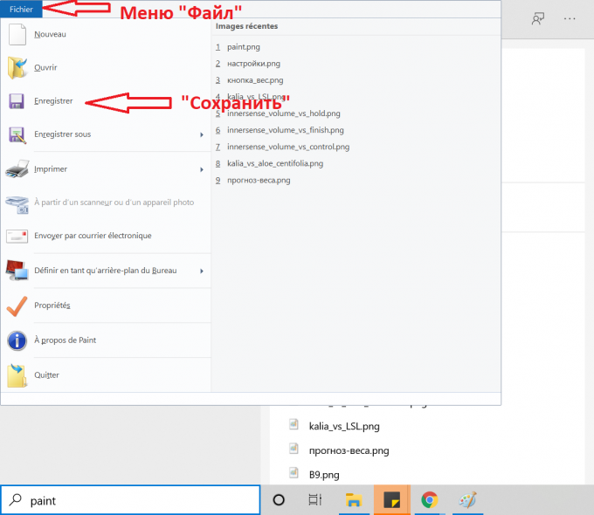Click the À propos de Paint info icon
Viewport: 594px width, 515px height.
[17, 340]
